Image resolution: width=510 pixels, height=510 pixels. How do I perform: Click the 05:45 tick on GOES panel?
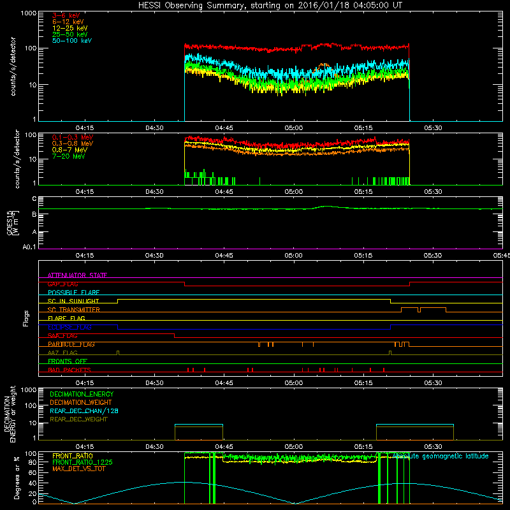[x=502, y=256]
